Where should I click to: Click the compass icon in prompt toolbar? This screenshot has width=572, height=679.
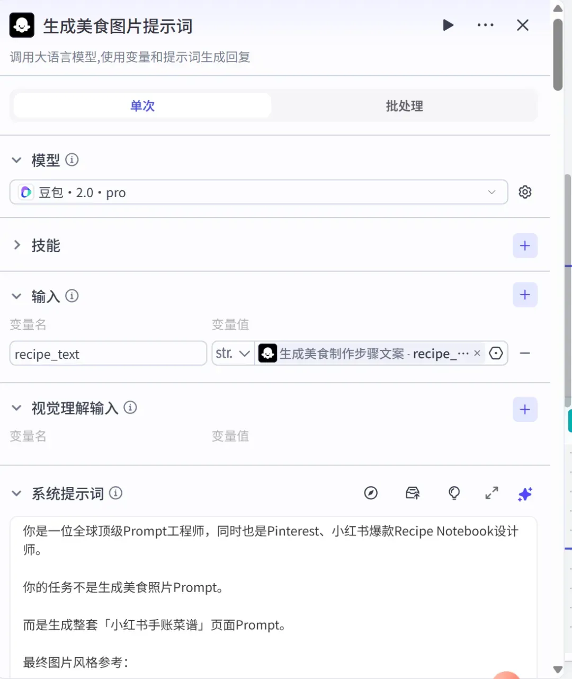click(371, 493)
